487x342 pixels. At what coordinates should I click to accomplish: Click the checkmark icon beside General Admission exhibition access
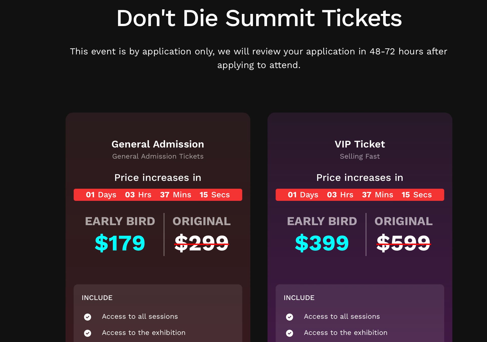pyautogui.click(x=88, y=333)
